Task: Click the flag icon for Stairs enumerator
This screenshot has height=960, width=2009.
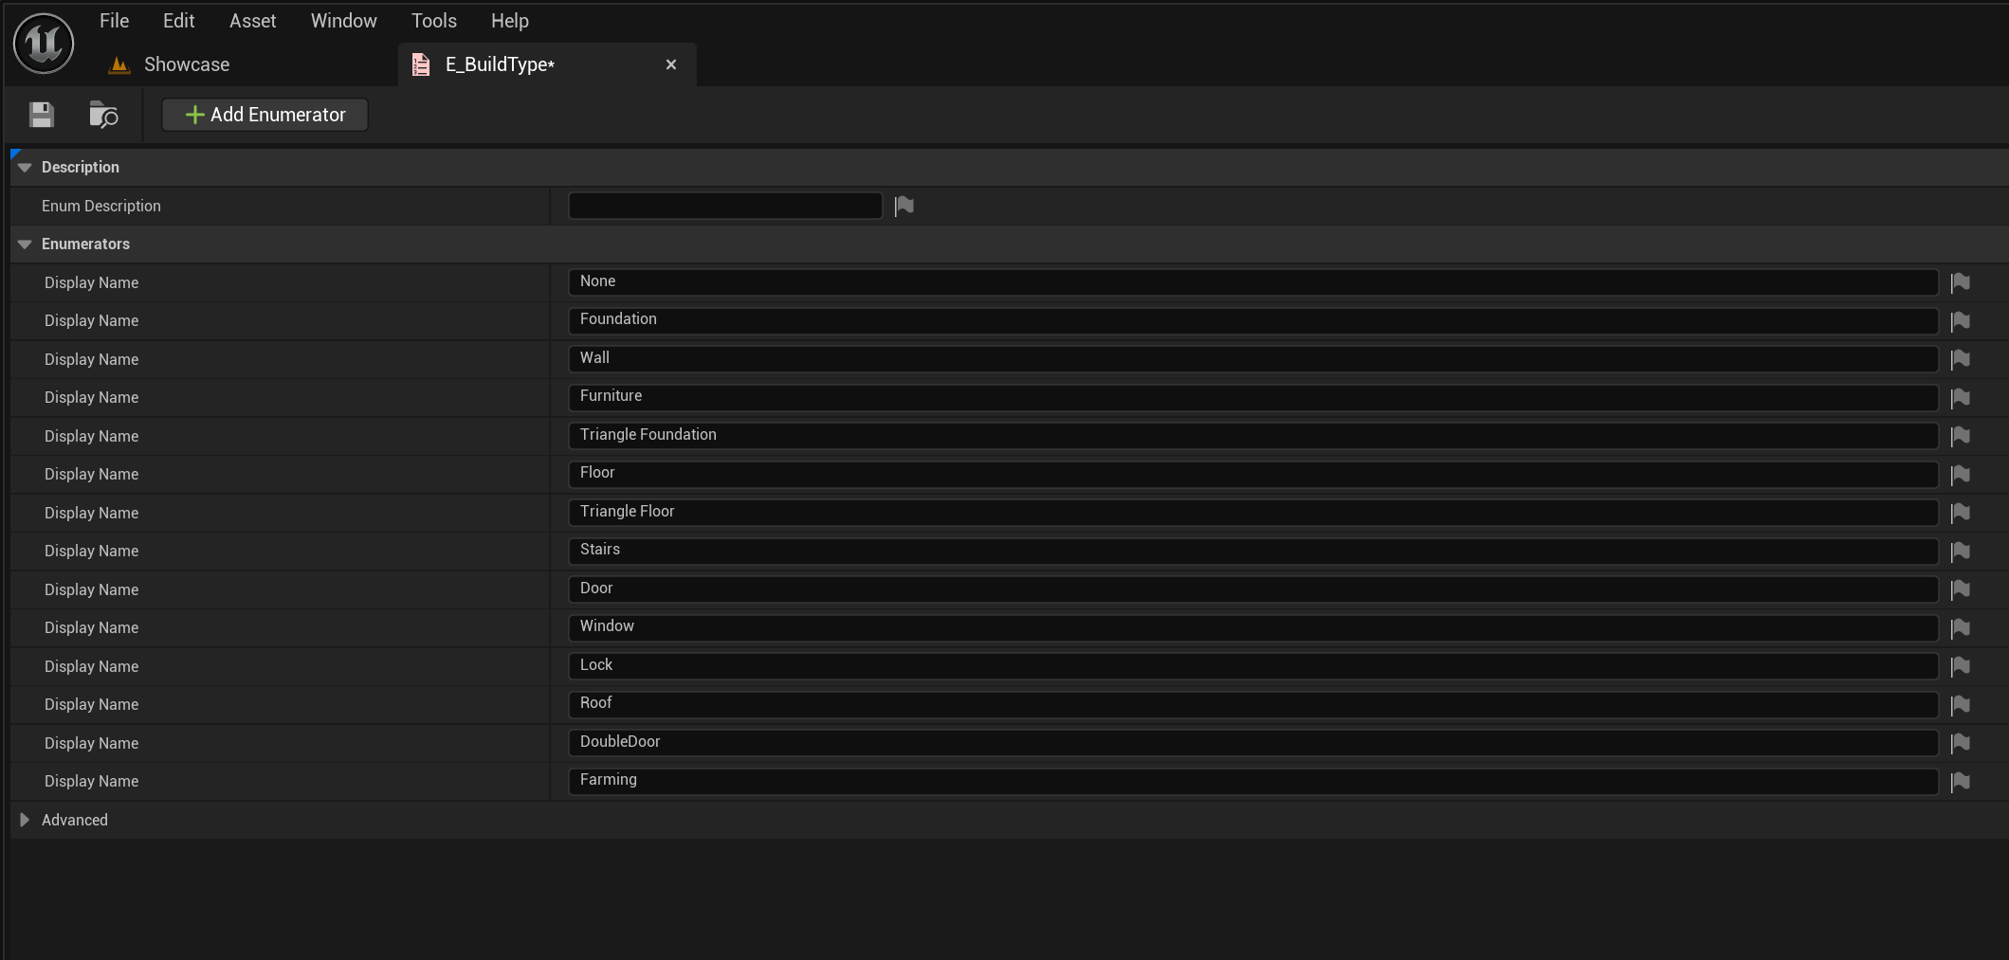Action: (1960, 552)
